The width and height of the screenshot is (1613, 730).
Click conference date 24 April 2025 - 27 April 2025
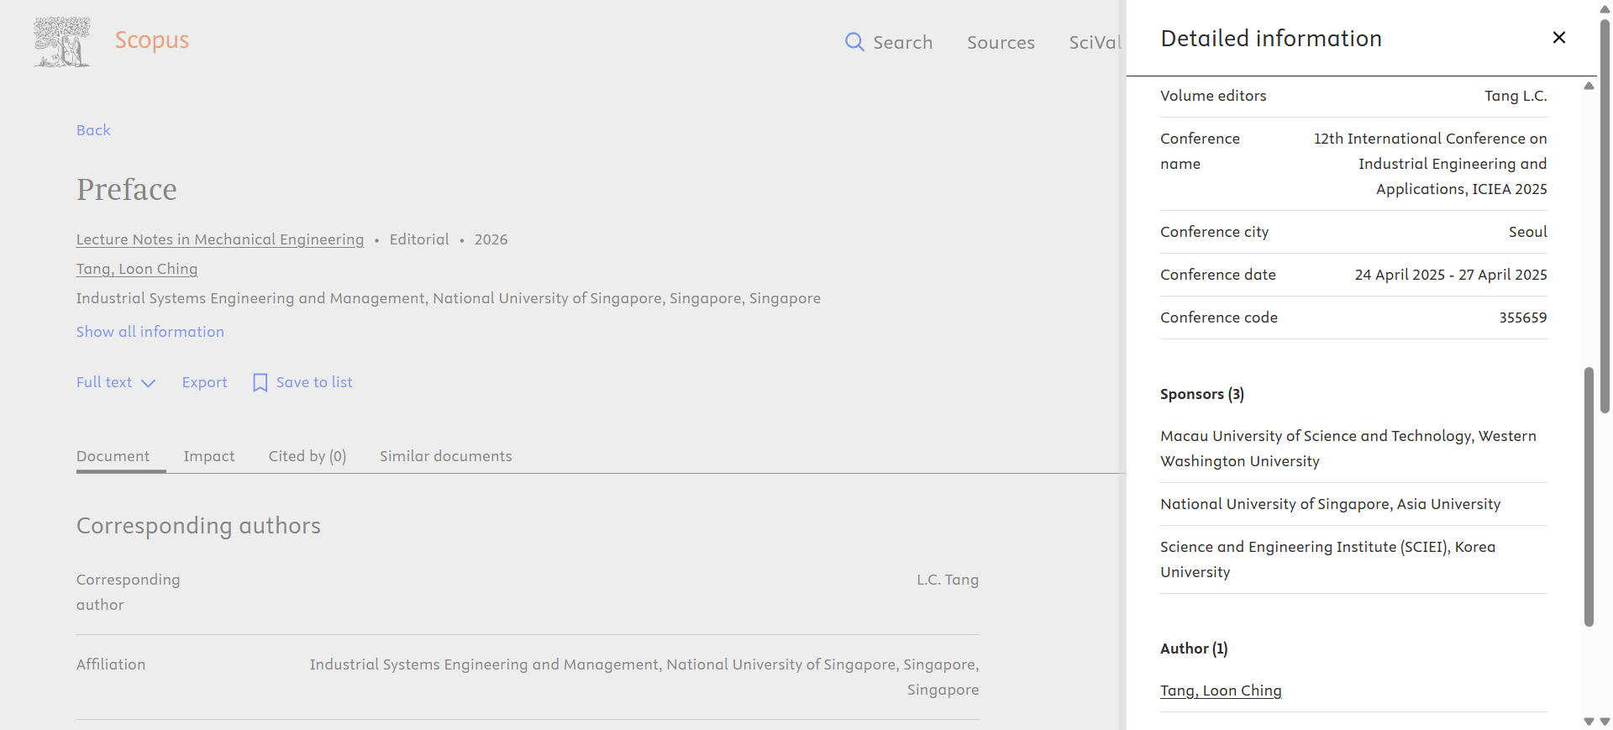[1451, 275]
